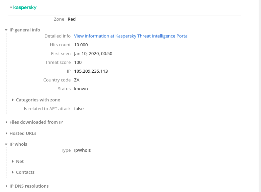Click the IP address 105.209.235.113
261x192 pixels.
coord(91,71)
